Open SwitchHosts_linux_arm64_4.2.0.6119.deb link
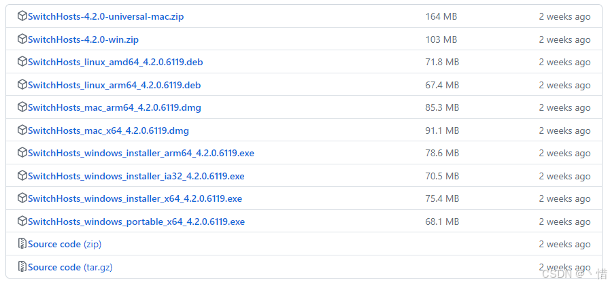Image resolution: width=610 pixels, height=284 pixels. [114, 85]
